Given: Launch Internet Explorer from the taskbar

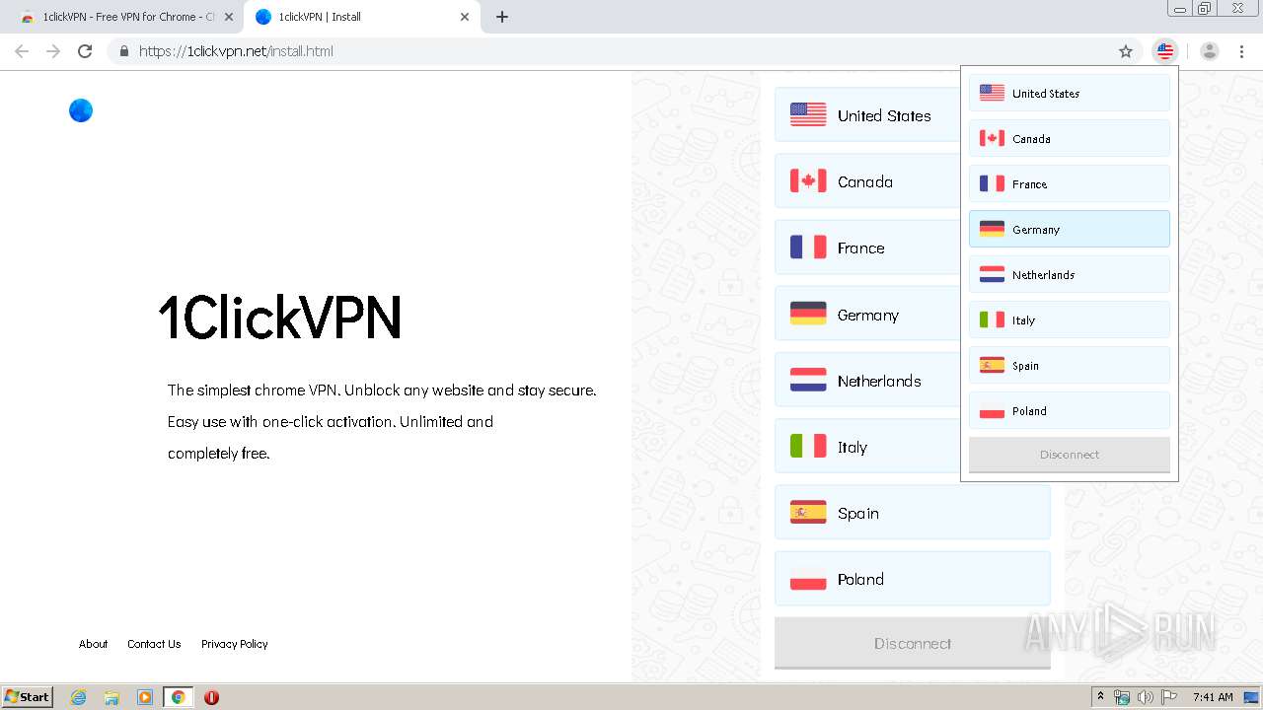Looking at the screenshot, I should pos(79,697).
